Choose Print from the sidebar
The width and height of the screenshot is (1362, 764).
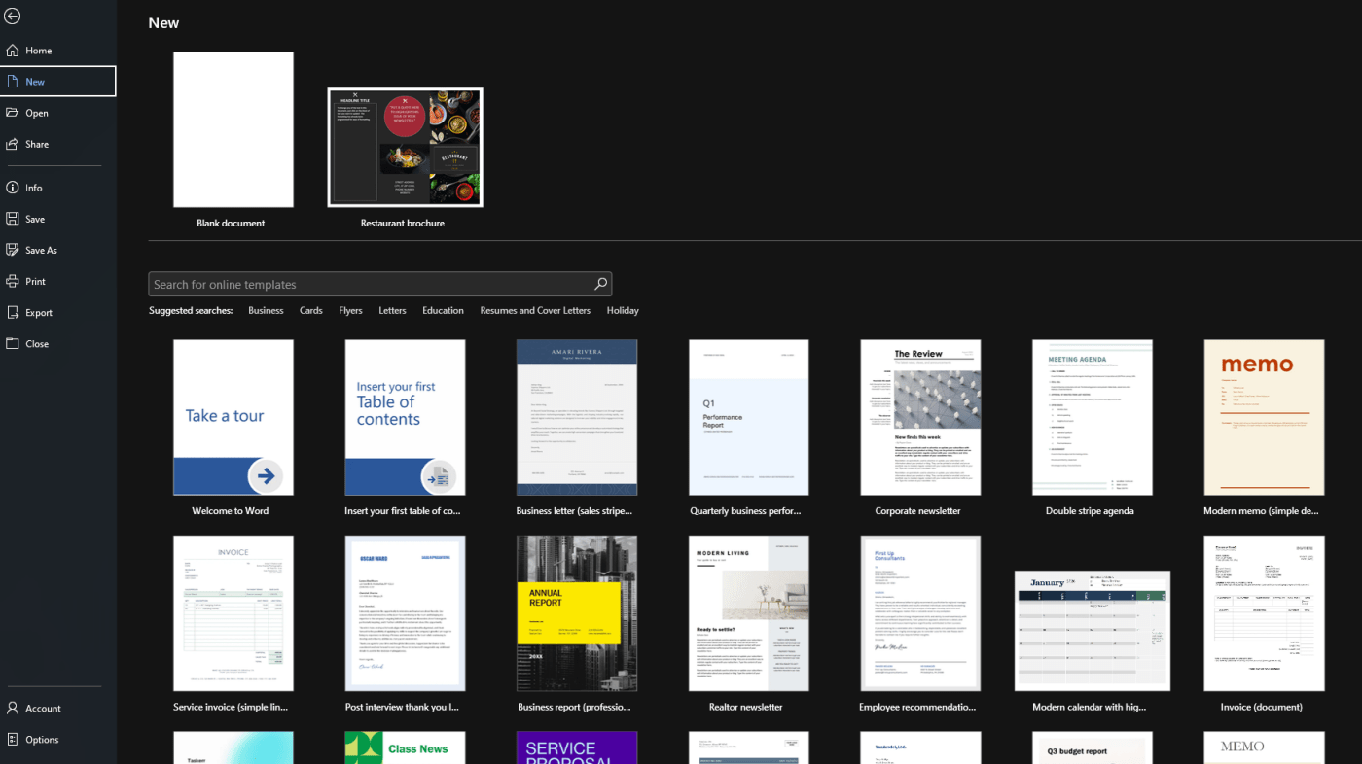coord(58,281)
